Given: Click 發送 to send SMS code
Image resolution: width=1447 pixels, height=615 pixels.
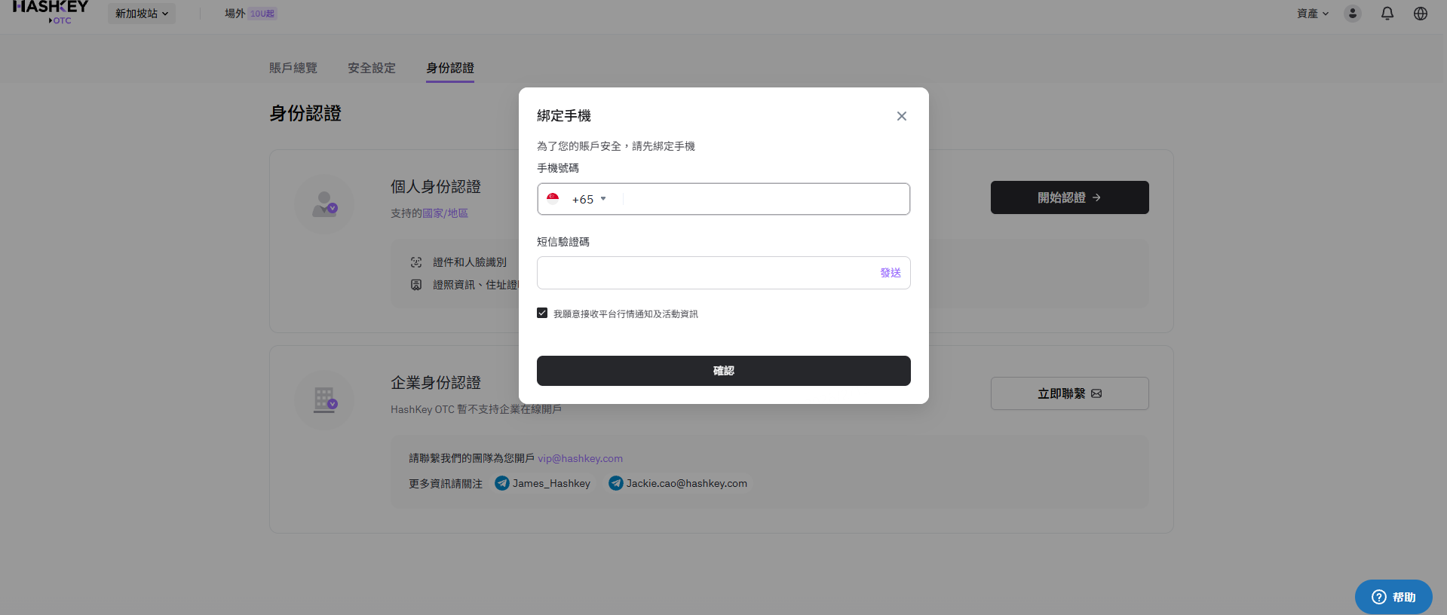Looking at the screenshot, I should pyautogui.click(x=890, y=273).
